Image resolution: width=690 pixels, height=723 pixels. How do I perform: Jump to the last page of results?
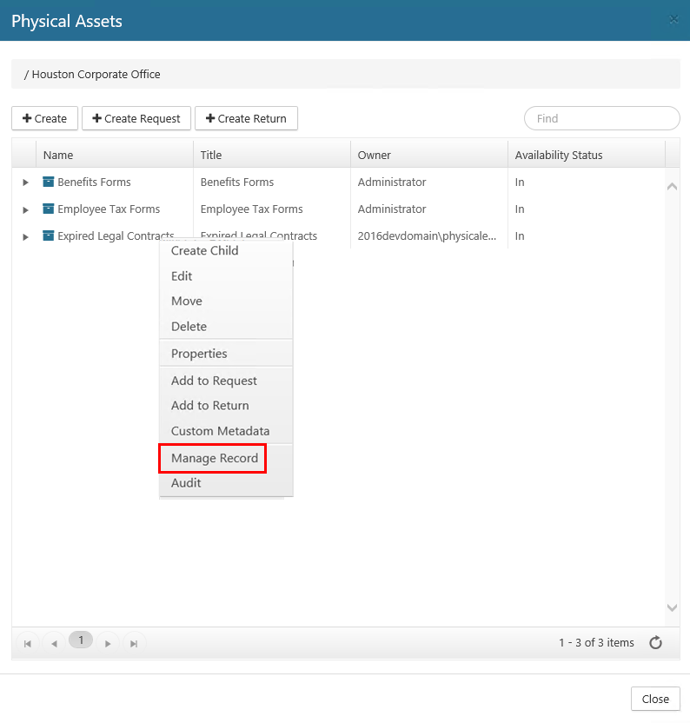tap(134, 644)
